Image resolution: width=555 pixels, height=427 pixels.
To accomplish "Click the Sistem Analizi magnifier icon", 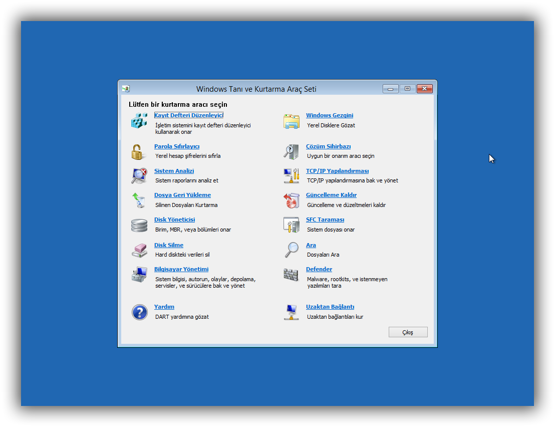I will click(x=139, y=175).
